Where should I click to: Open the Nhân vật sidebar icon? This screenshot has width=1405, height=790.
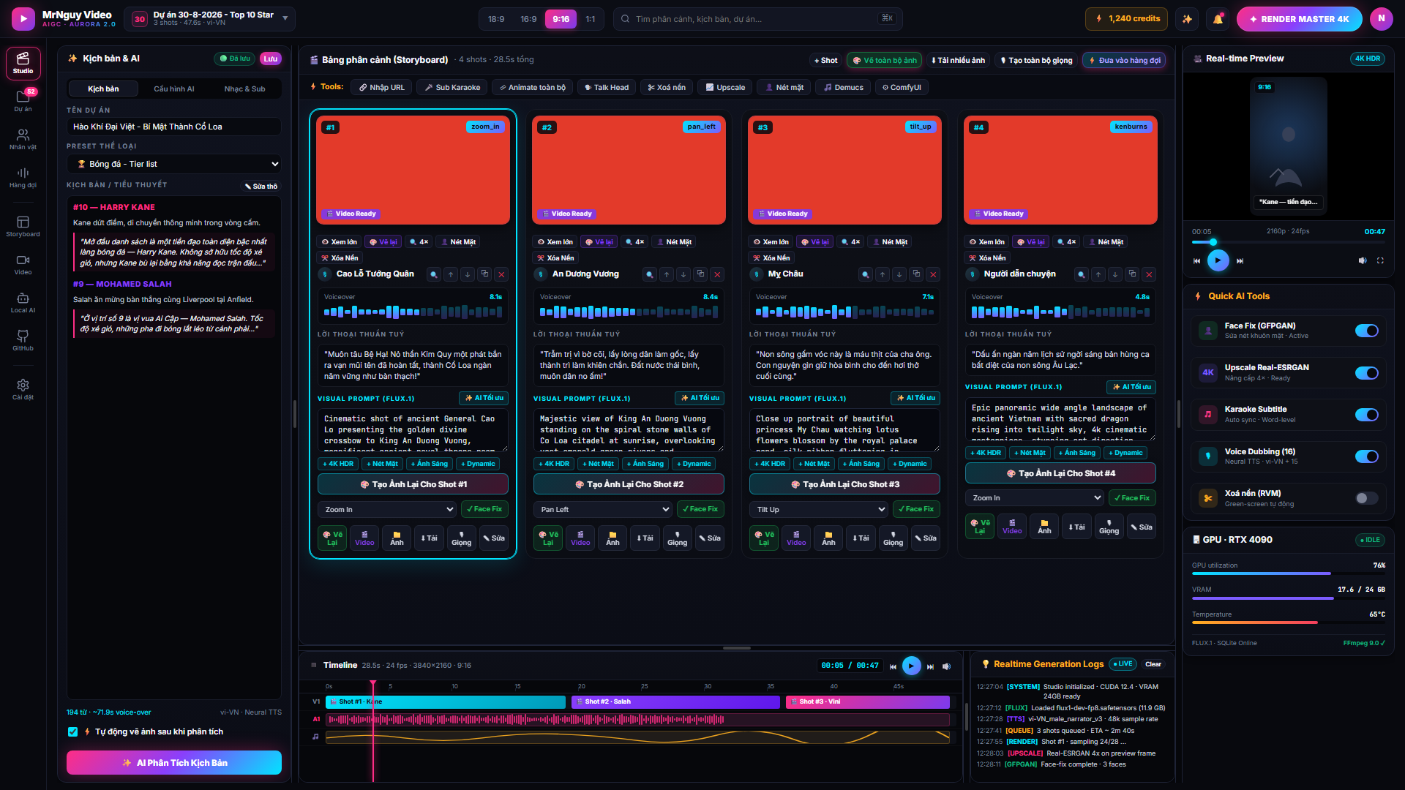click(x=23, y=139)
